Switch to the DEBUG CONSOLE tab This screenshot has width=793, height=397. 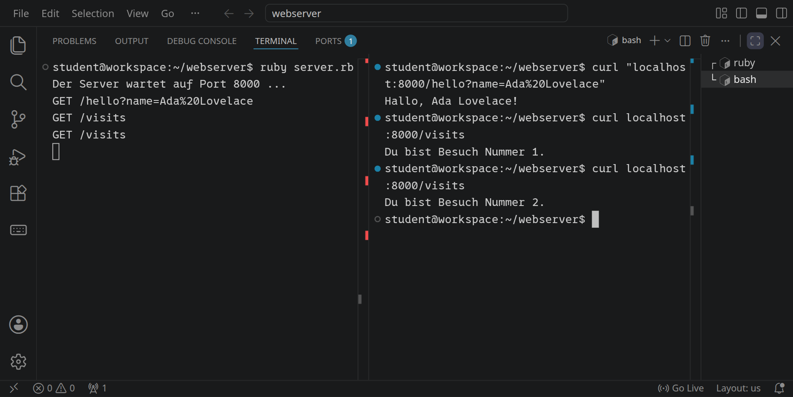click(x=202, y=41)
